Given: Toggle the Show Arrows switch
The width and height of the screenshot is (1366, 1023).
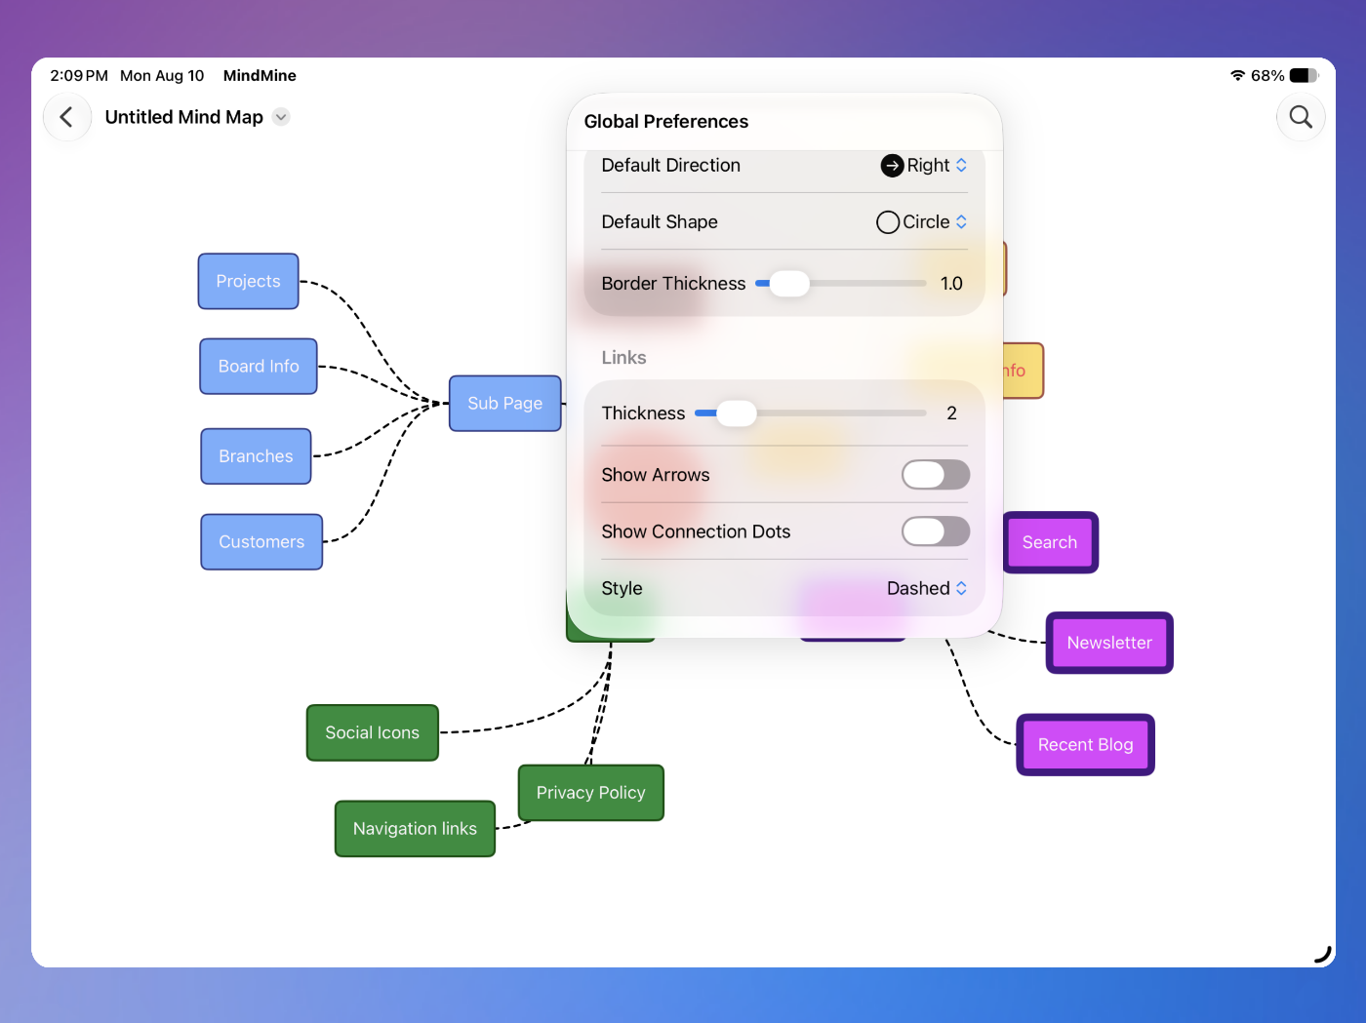Looking at the screenshot, I should click(936, 475).
